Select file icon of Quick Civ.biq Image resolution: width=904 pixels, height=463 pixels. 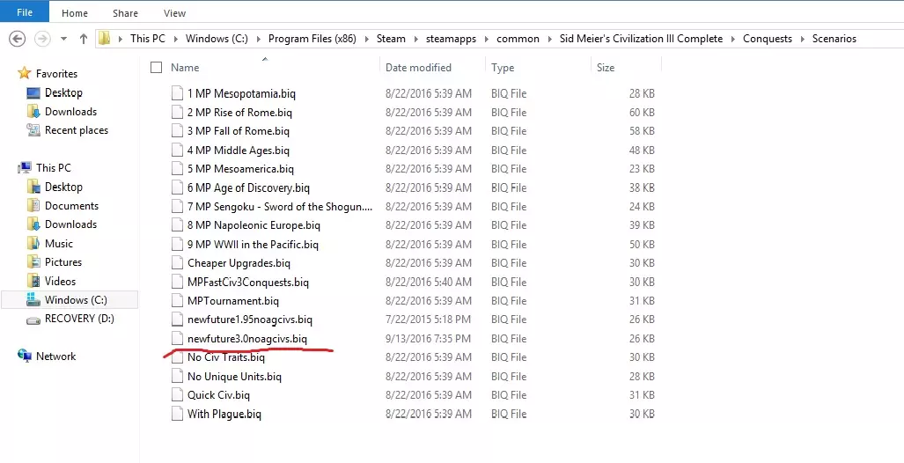click(177, 395)
